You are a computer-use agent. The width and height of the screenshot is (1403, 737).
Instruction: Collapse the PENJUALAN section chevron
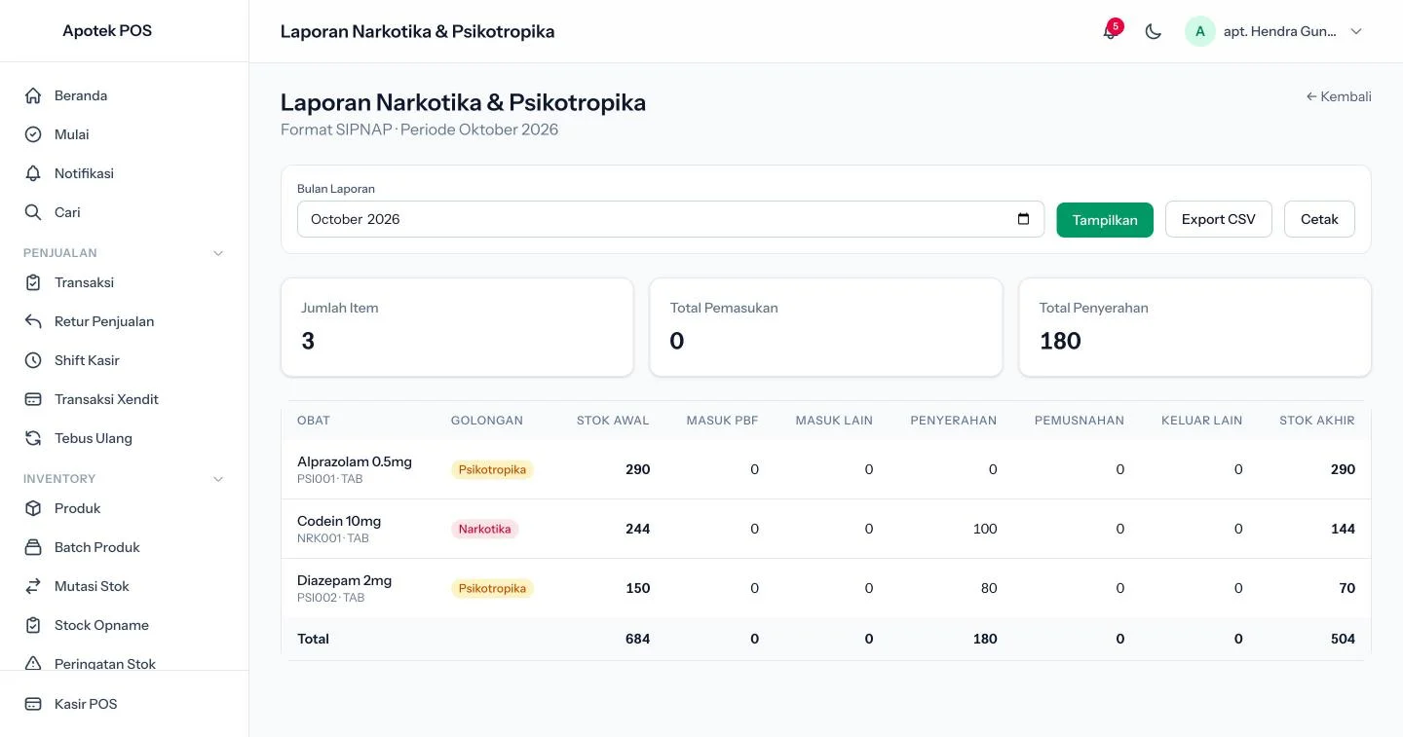[x=218, y=253]
